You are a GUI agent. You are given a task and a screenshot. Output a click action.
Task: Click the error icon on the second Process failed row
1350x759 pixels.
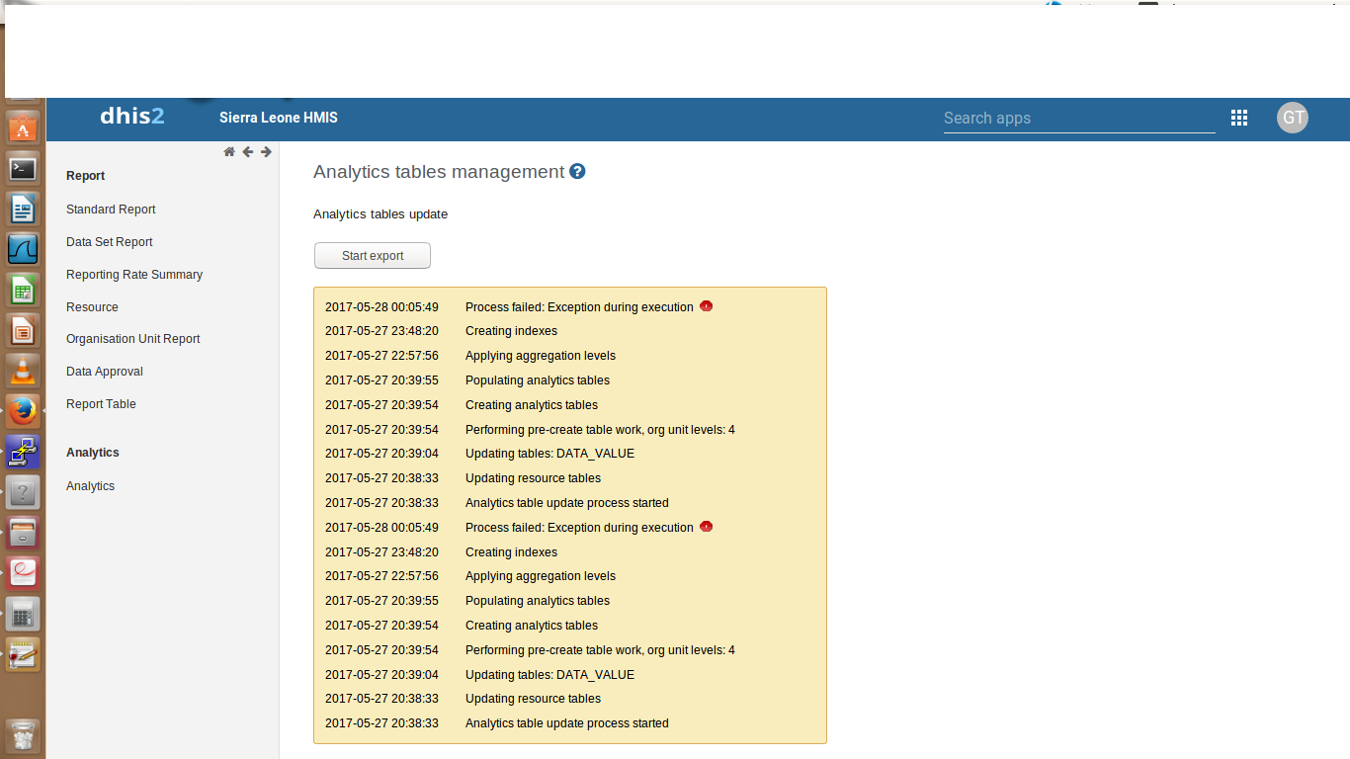[706, 527]
